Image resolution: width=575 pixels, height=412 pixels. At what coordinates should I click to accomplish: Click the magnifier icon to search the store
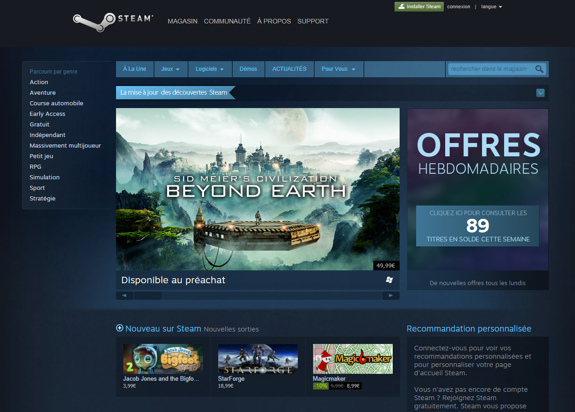(x=539, y=69)
